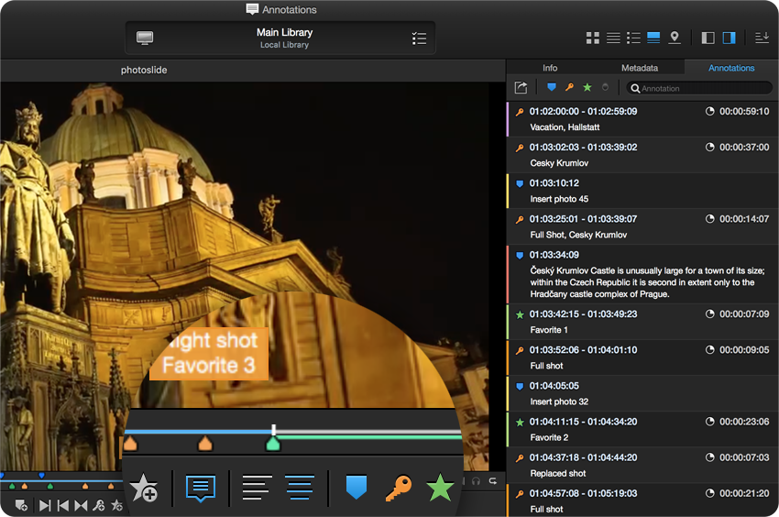Select the Český Krumlov Castle description note
779x517 pixels.
point(642,274)
